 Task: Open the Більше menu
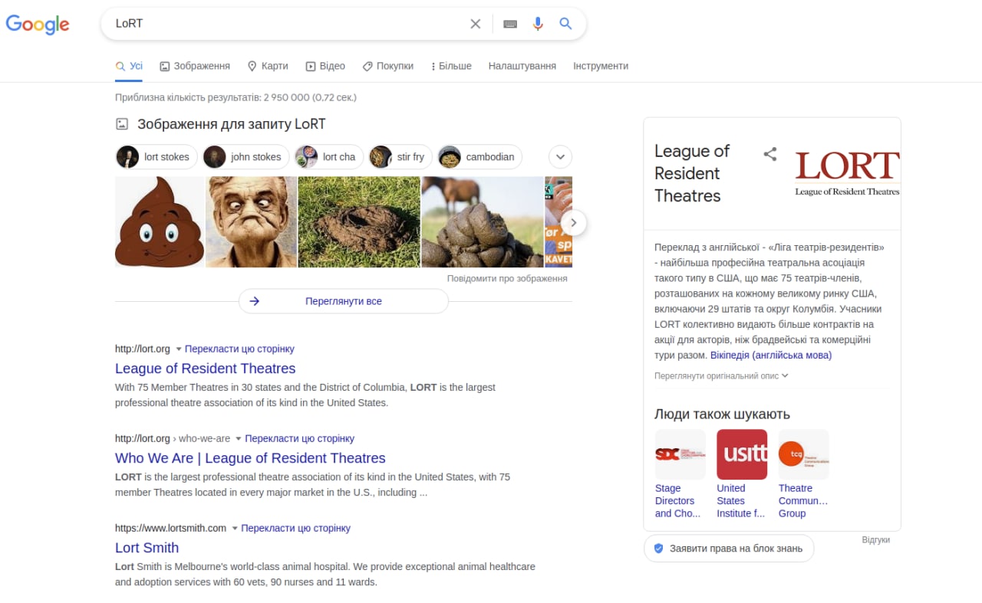pyautogui.click(x=451, y=66)
